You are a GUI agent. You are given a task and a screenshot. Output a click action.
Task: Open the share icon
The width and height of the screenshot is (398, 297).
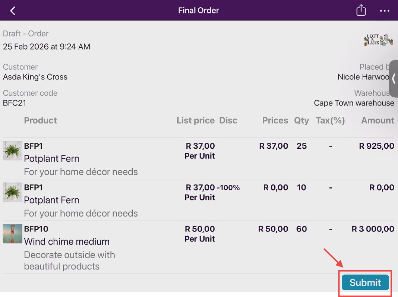tap(361, 10)
